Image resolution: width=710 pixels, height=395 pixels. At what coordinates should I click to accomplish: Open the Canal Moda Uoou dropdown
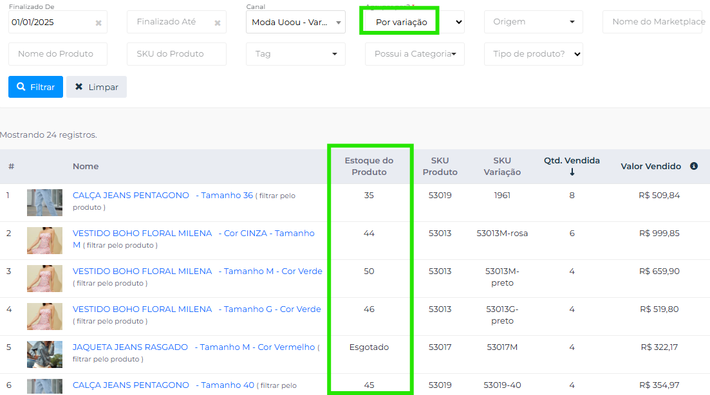[295, 22]
